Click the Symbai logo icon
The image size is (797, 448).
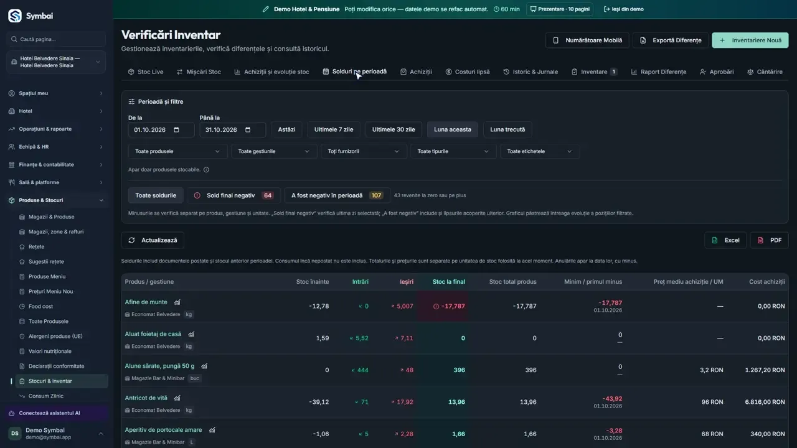point(14,16)
